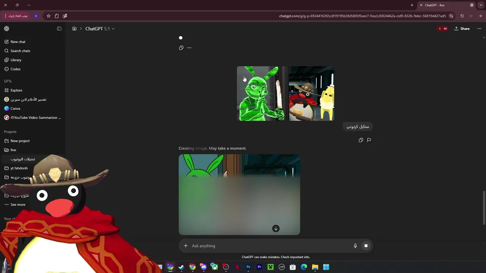Close the ChatGPT - five tab

click(421, 5)
